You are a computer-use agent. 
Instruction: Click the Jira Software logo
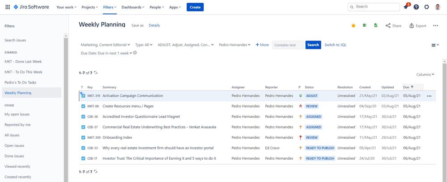[31, 7]
